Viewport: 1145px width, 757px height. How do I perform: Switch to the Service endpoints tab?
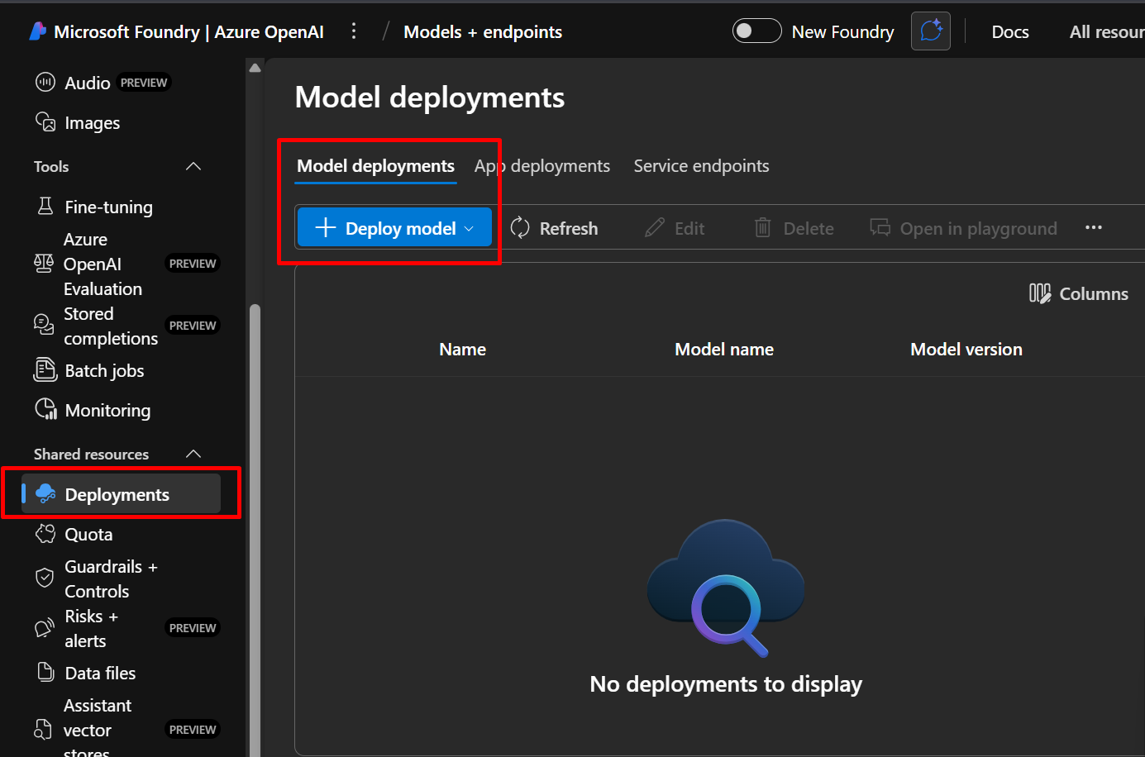(x=701, y=166)
